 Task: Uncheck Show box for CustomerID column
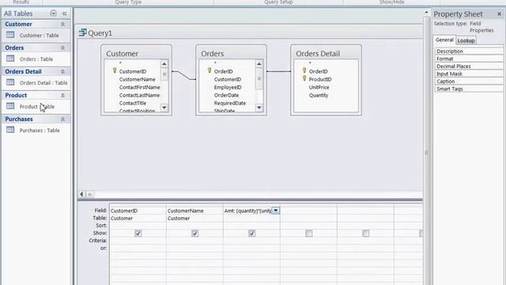pyautogui.click(x=138, y=234)
